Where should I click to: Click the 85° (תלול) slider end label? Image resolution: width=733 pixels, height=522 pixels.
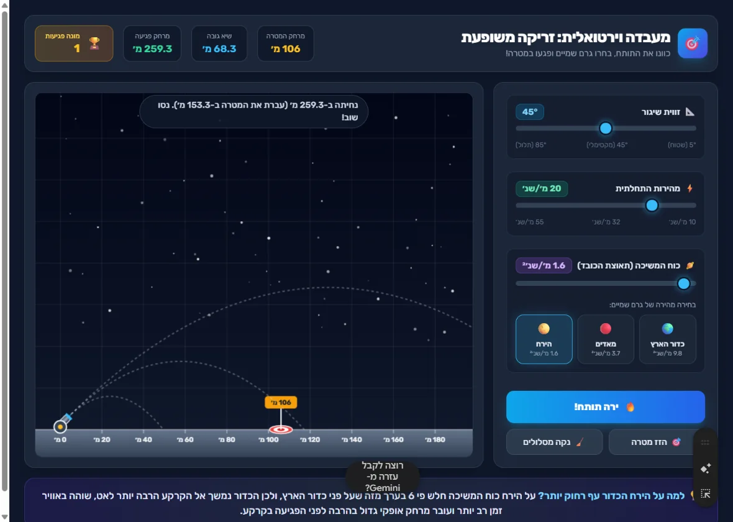click(530, 145)
